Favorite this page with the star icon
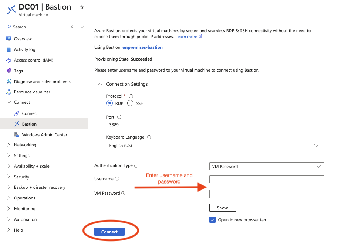 click(x=82, y=7)
